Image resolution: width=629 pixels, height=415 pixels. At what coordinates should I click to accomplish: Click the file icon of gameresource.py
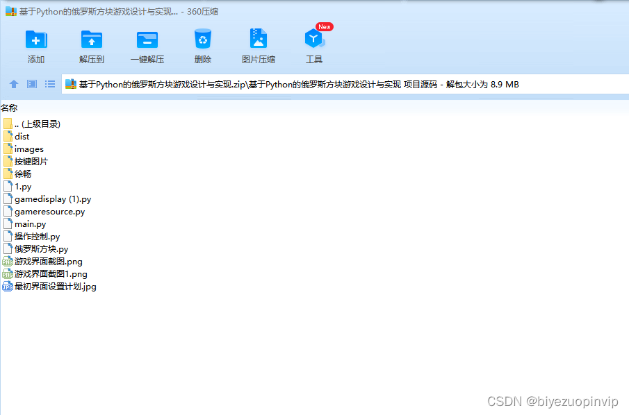[8, 212]
